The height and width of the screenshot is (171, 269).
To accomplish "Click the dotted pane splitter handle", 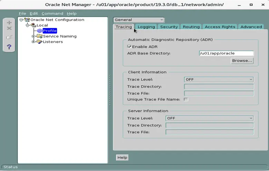I will pyautogui.click(x=110, y=90).
